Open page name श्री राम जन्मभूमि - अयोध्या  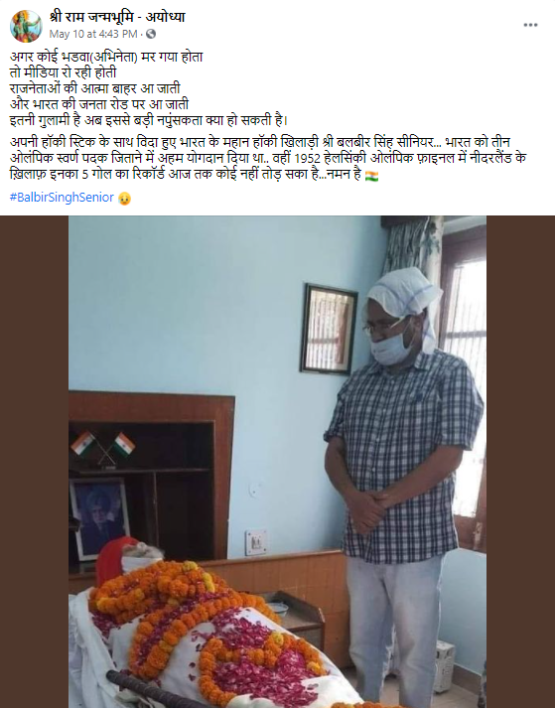tap(117, 17)
